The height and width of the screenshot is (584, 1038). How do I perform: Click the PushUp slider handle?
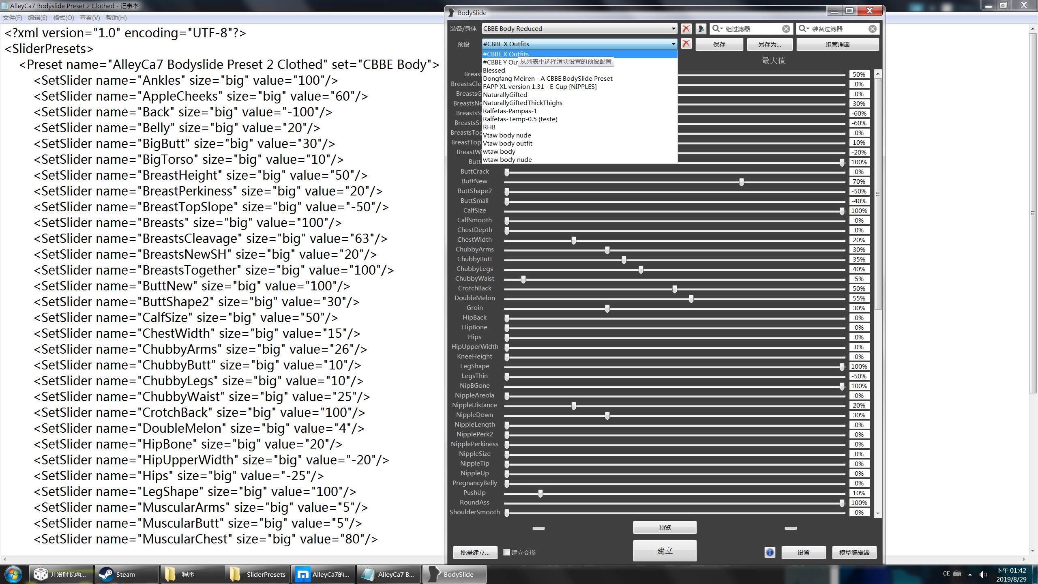coord(540,494)
